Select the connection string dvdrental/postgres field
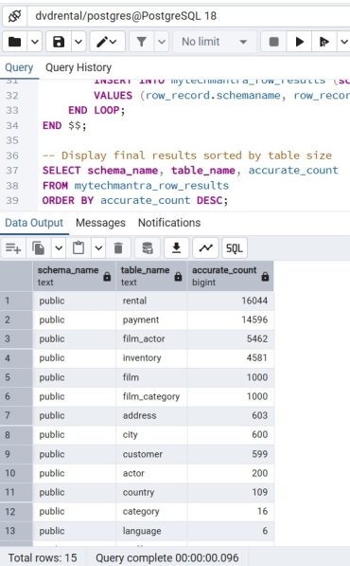Viewport: 350px width, 566px height. pos(188,16)
